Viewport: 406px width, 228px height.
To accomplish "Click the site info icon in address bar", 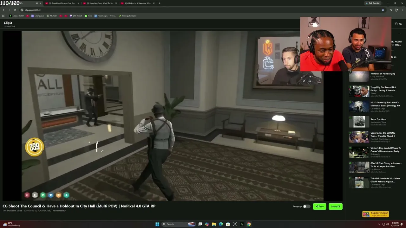I will pyautogui.click(x=22, y=10).
